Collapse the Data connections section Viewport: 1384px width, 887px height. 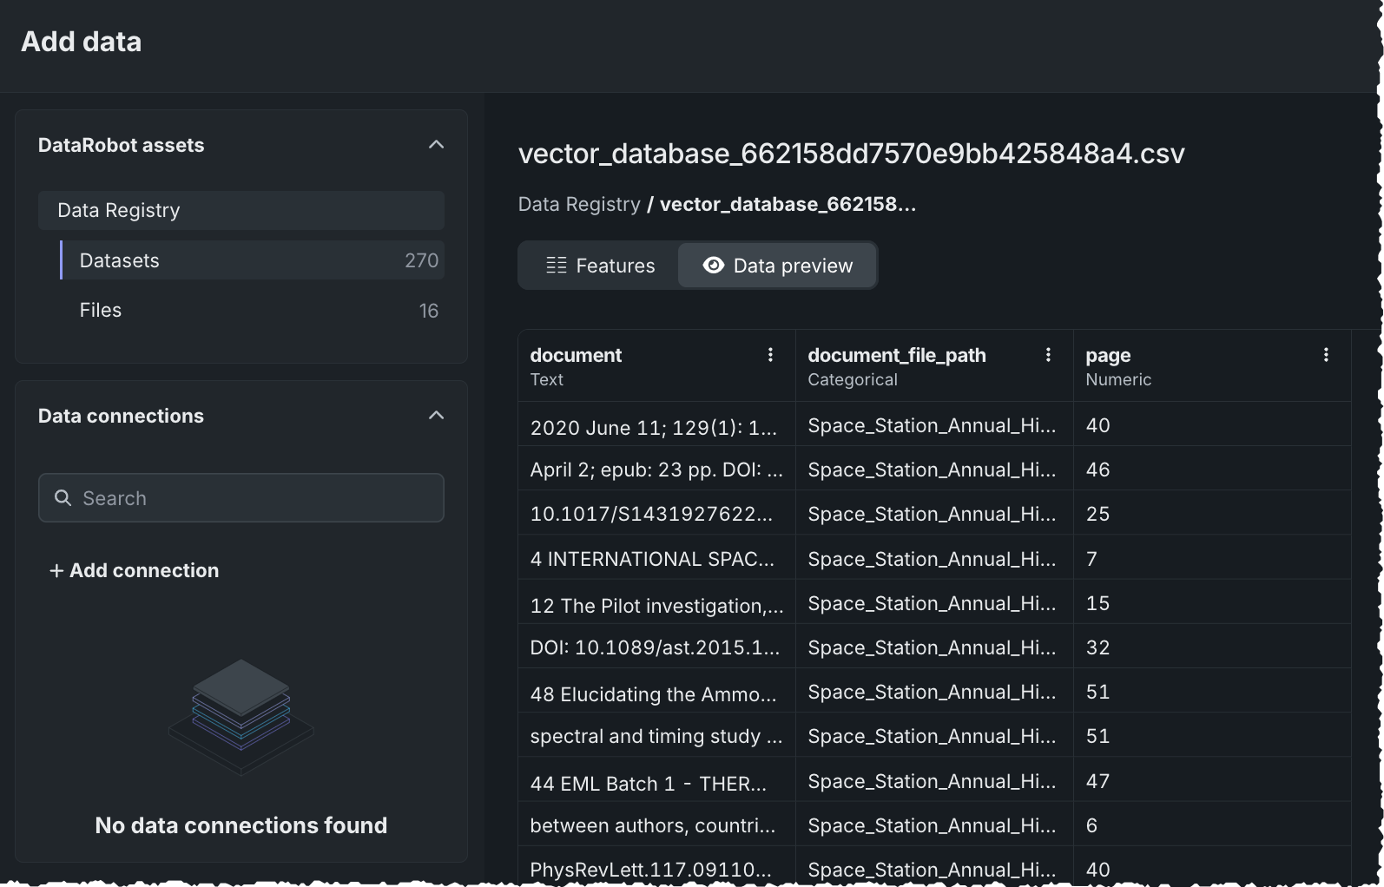[436, 416]
